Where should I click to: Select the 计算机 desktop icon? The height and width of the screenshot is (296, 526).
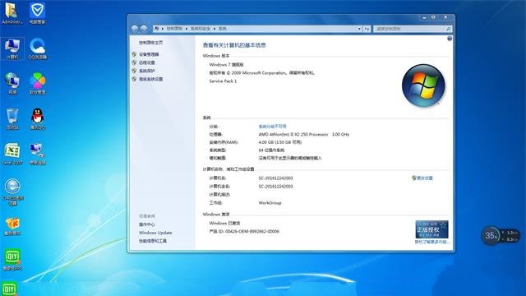(12, 49)
